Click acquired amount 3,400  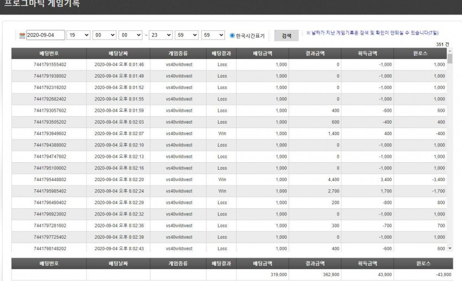(x=386, y=180)
